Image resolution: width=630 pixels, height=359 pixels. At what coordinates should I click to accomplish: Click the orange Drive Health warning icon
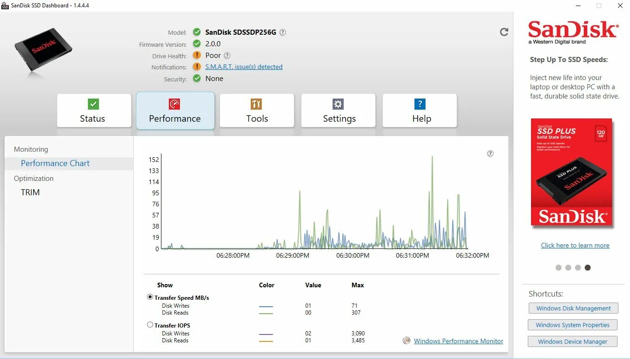[197, 56]
